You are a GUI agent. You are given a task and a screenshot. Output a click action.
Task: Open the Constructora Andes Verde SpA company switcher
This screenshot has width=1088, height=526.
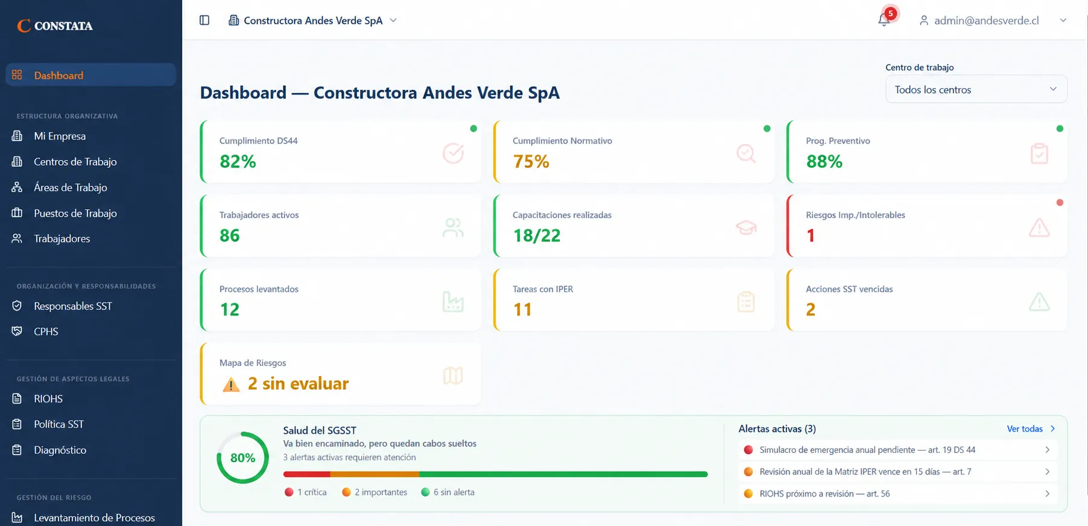(312, 21)
